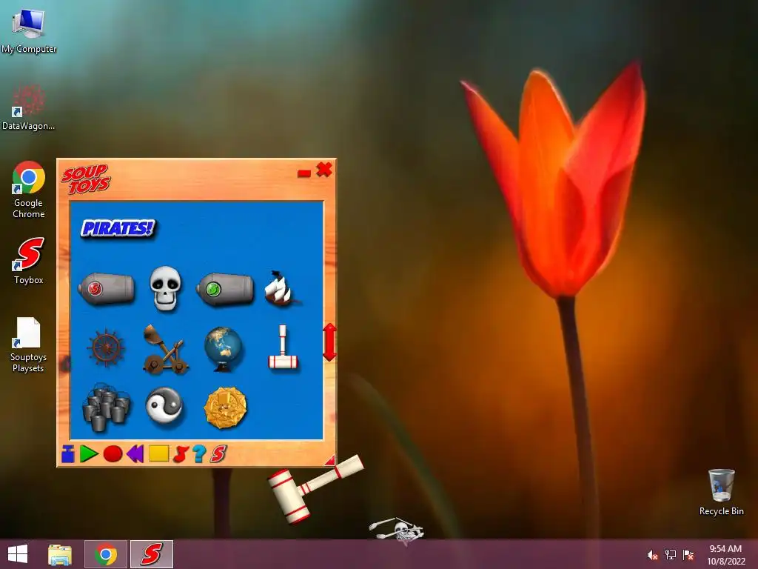Select the skull toy in Toybox
Screen dimensions: 758x569
[x=165, y=287]
